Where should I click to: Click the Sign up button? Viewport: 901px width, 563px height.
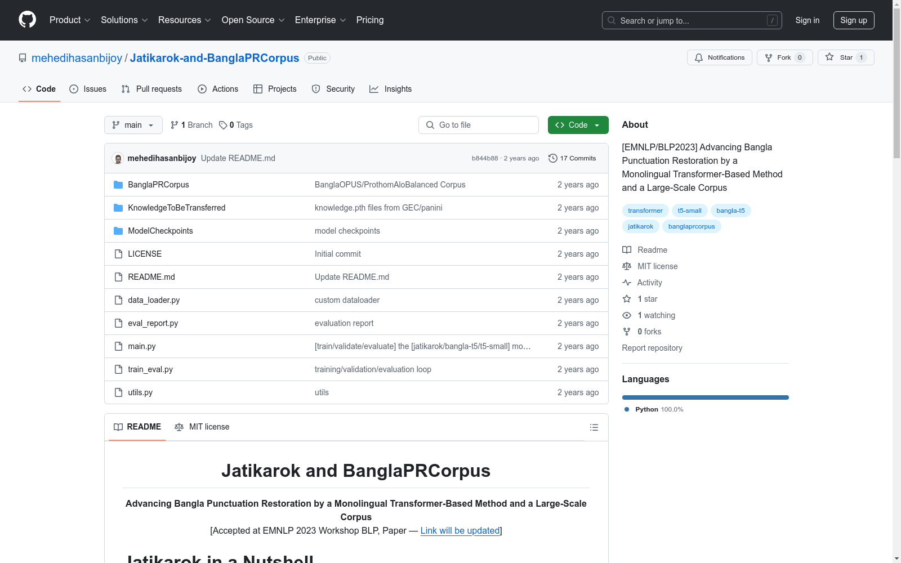(x=854, y=20)
